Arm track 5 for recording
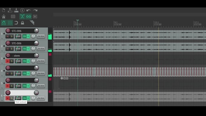Viewport: 206px width, 116px height. tap(8, 80)
